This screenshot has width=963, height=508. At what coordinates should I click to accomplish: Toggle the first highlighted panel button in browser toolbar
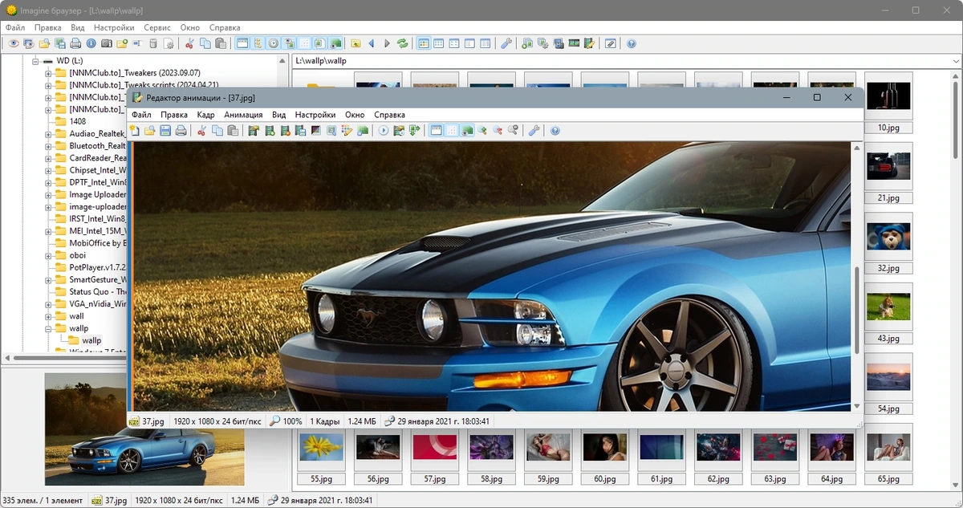(242, 43)
